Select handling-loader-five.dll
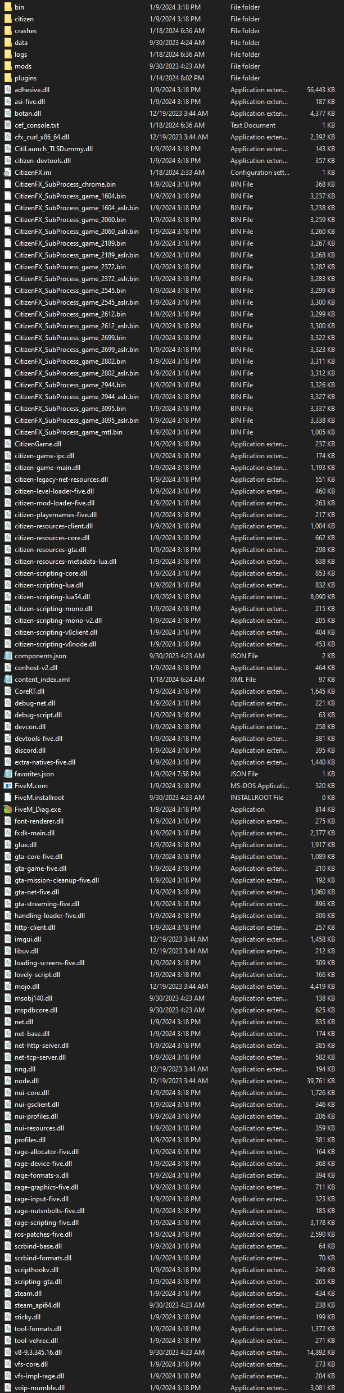The width and height of the screenshot is (344, 1393). click(50, 915)
